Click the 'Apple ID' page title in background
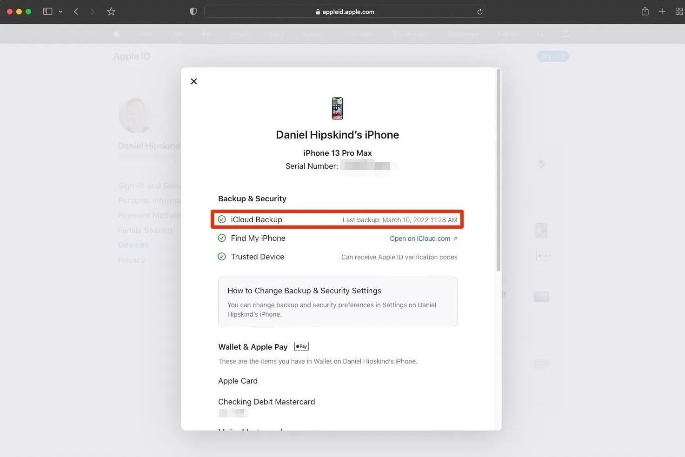 pos(132,56)
